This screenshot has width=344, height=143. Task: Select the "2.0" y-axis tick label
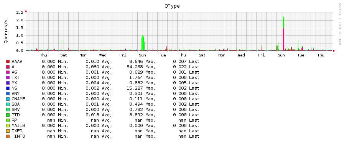pyautogui.click(x=20, y=20)
